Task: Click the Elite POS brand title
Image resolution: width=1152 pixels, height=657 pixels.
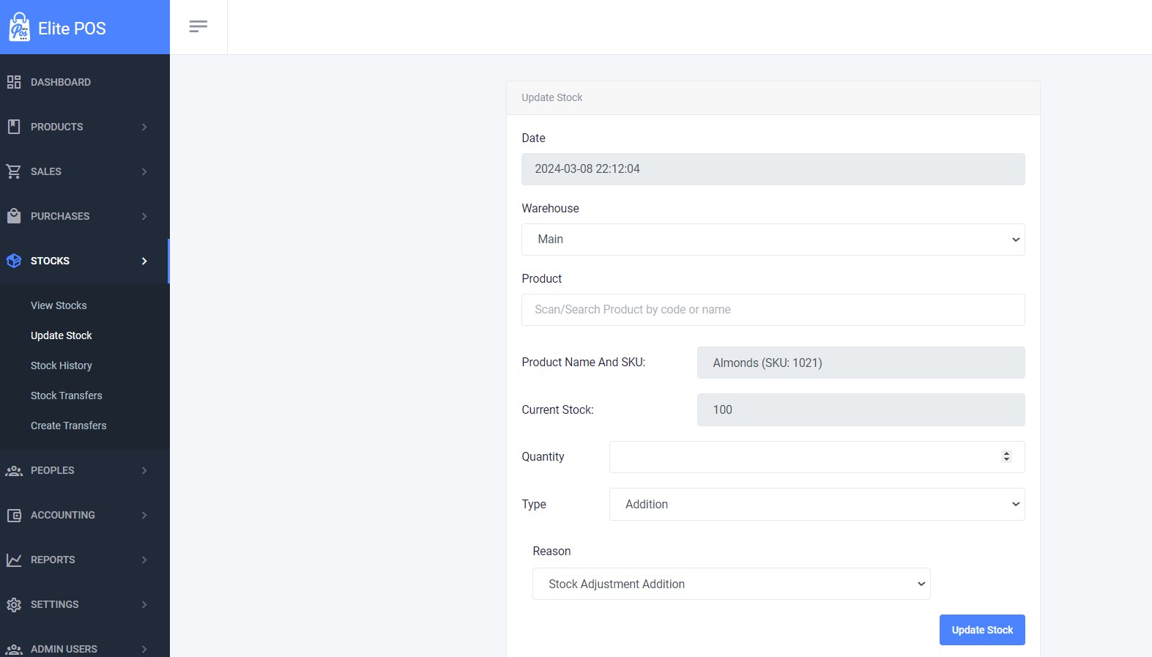Action: (x=72, y=28)
